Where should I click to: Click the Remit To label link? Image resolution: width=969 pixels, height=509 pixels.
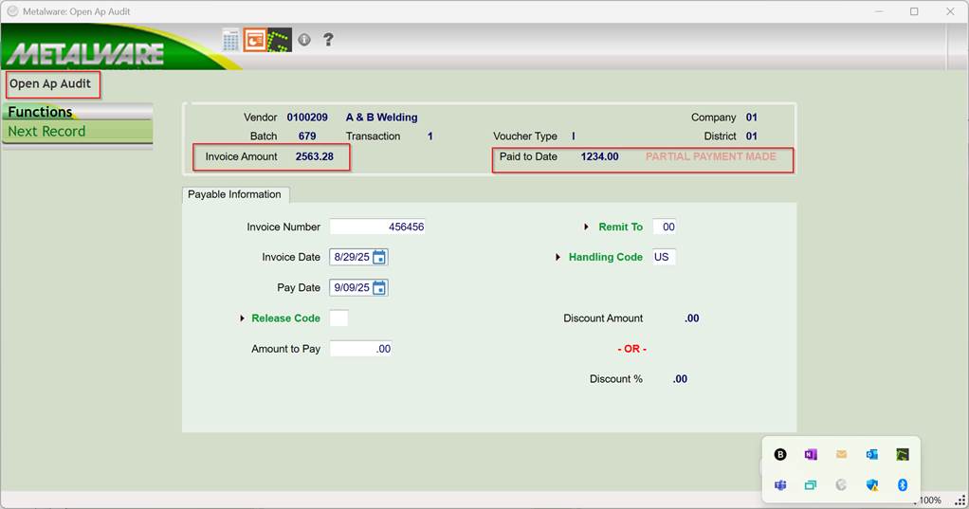[620, 227]
